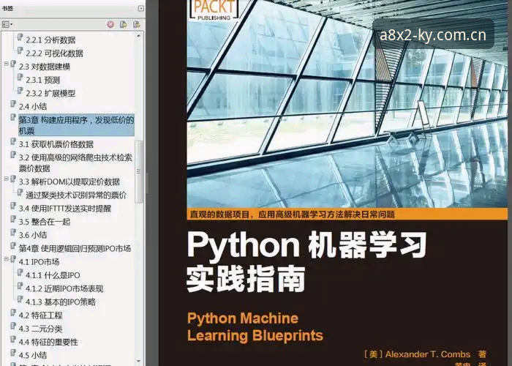The height and width of the screenshot is (366, 512).
Task: Open bookmark 4.1.2 近期IPO市场表现
Action: coord(64,288)
